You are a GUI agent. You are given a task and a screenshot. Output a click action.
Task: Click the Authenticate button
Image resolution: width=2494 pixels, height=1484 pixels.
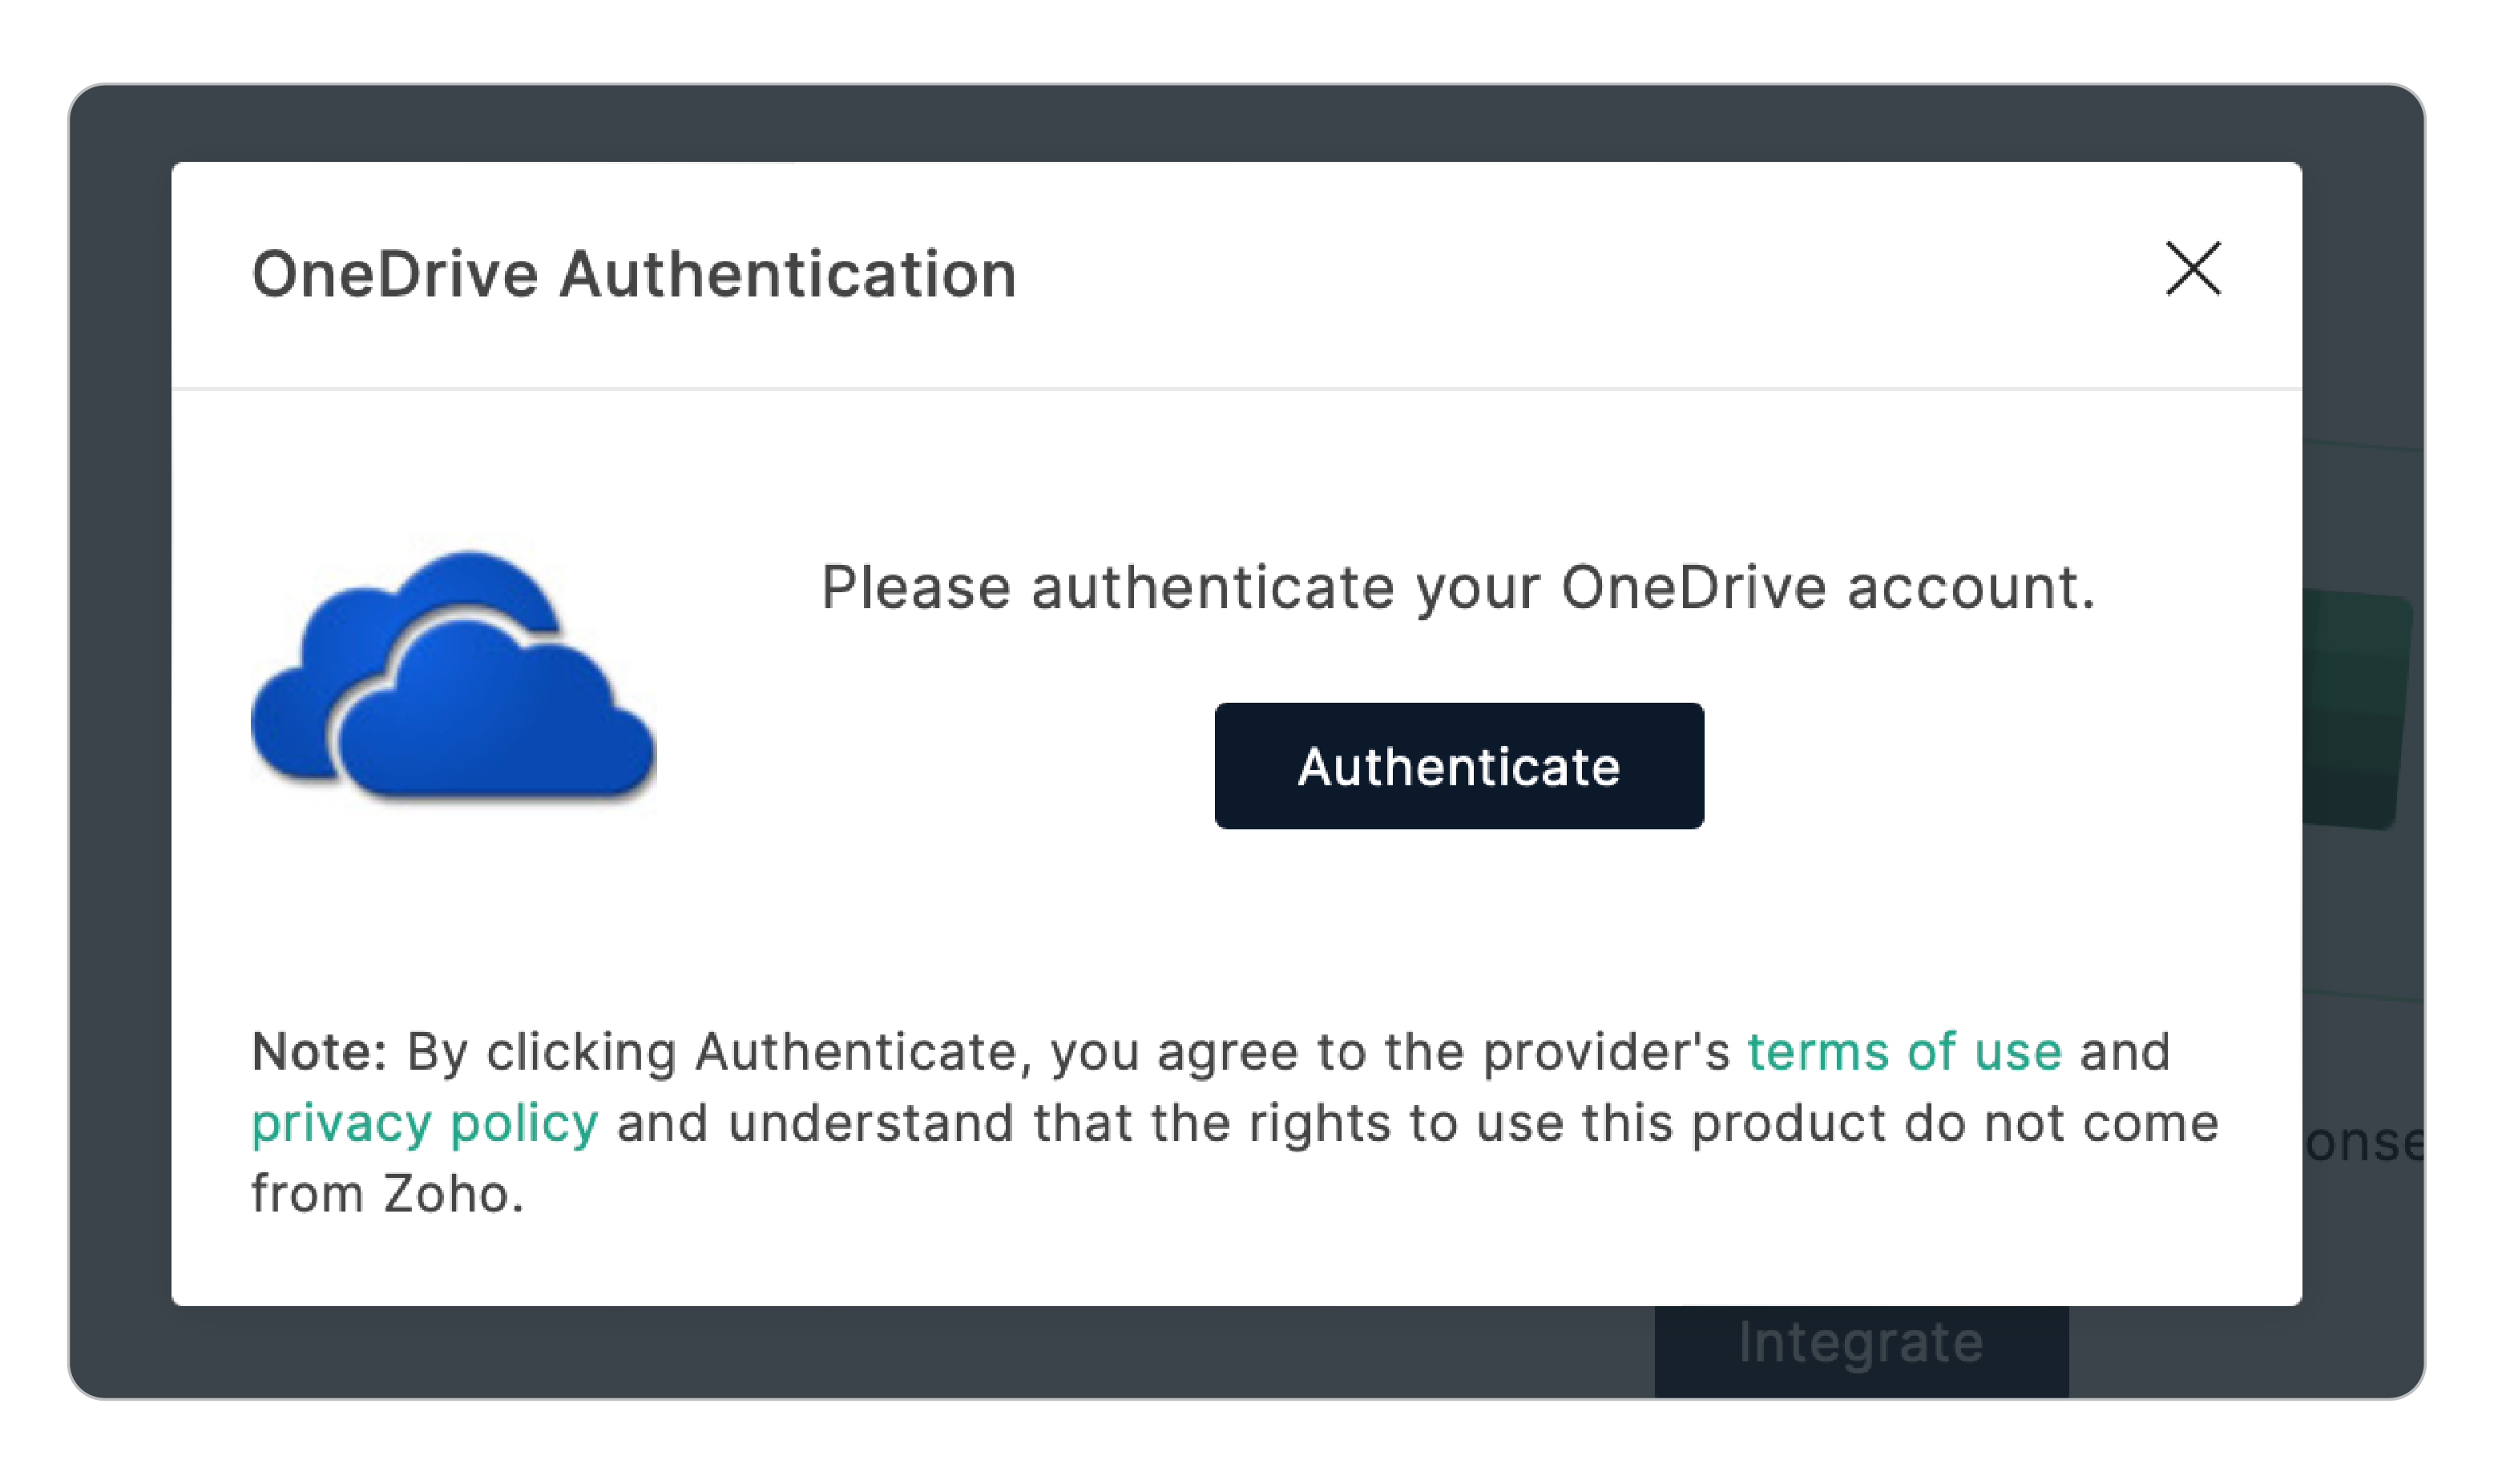(x=1458, y=765)
